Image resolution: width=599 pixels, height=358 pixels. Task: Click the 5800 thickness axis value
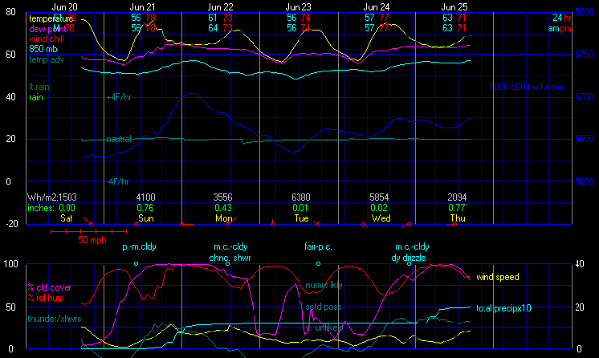pos(585,12)
